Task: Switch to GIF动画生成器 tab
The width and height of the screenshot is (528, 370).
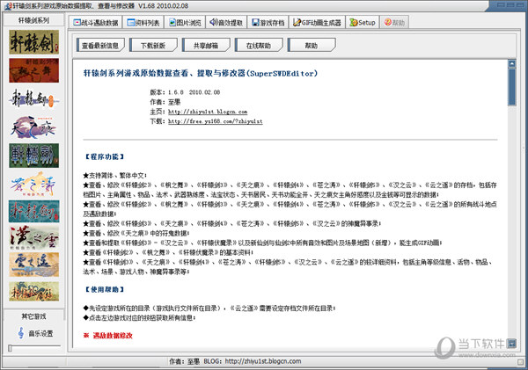Action: pyautogui.click(x=317, y=23)
